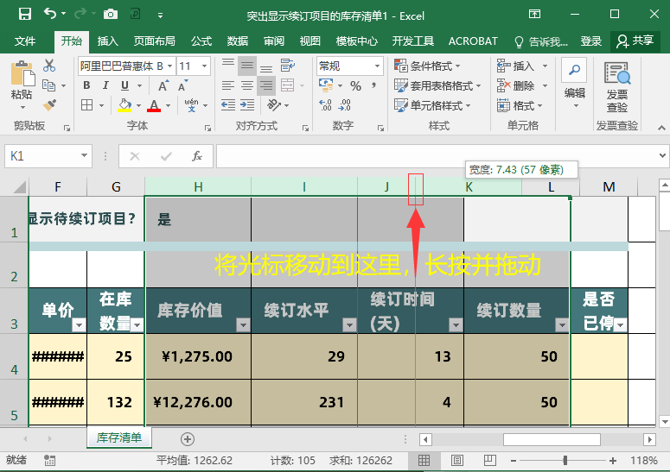The height and width of the screenshot is (472, 670).
Task: Open the filter dropdown on 库存价值 header
Action: [x=243, y=324]
